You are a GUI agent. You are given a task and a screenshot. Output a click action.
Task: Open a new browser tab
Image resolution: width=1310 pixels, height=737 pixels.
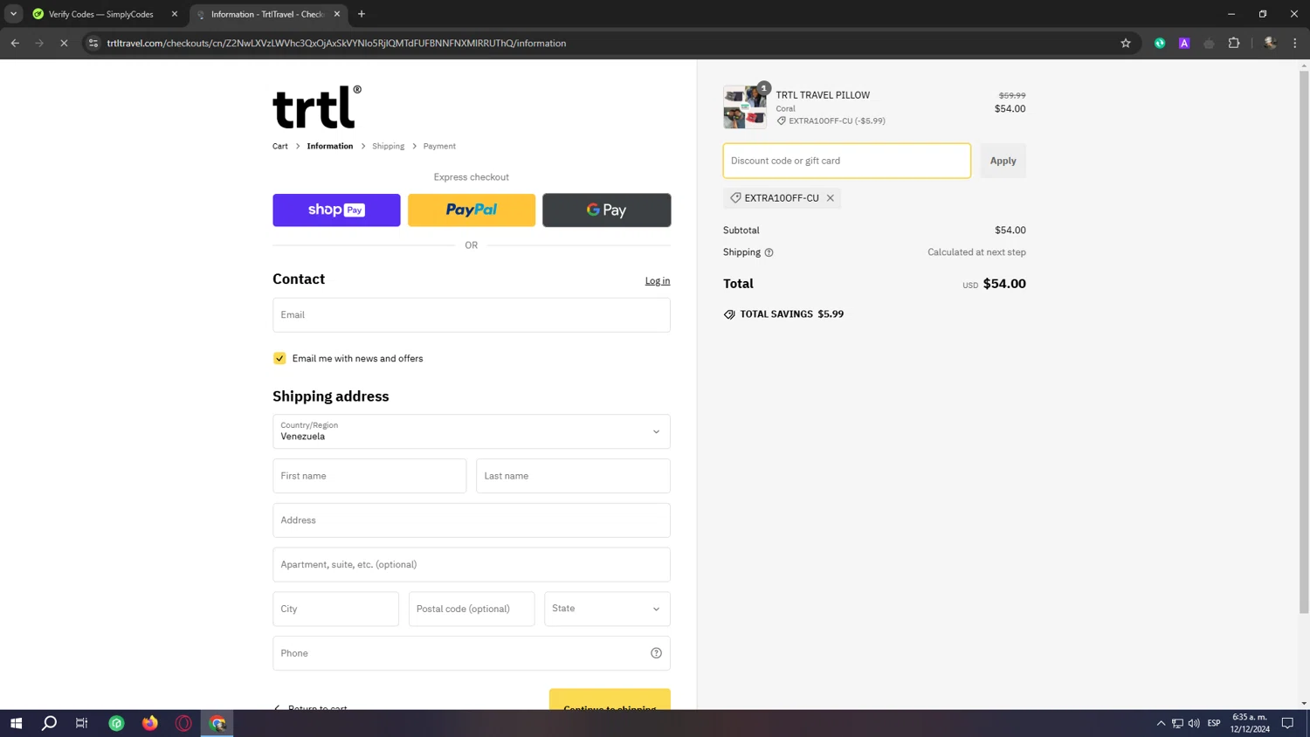point(362,14)
